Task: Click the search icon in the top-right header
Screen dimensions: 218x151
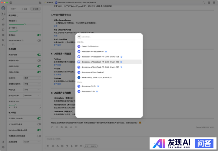Action: click(x=203, y=2)
